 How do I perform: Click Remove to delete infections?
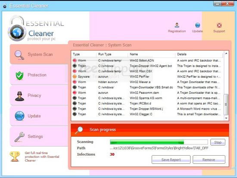(209, 160)
